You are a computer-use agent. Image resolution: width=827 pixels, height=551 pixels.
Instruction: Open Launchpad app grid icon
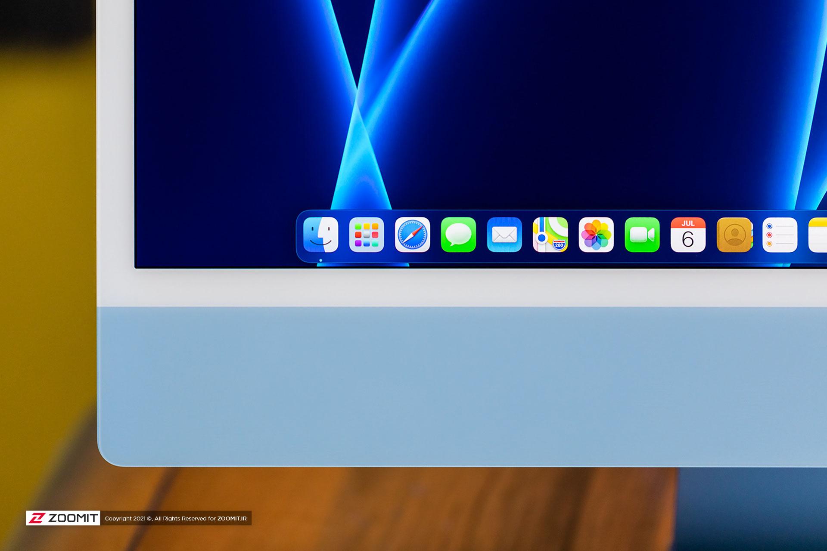pyautogui.click(x=367, y=235)
